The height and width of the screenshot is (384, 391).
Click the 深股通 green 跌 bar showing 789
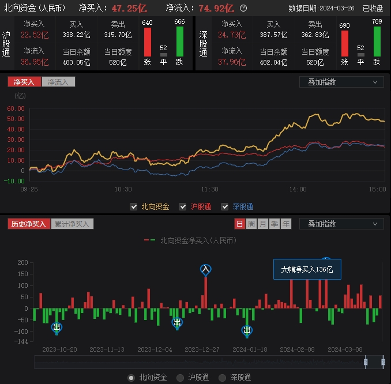[377, 42]
